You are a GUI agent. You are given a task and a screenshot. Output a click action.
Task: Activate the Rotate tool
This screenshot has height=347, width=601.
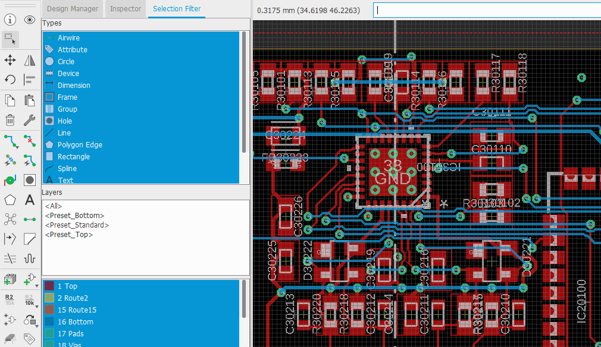[x=10, y=80]
